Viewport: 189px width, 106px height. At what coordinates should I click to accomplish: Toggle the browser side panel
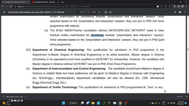[x=178, y=6]
